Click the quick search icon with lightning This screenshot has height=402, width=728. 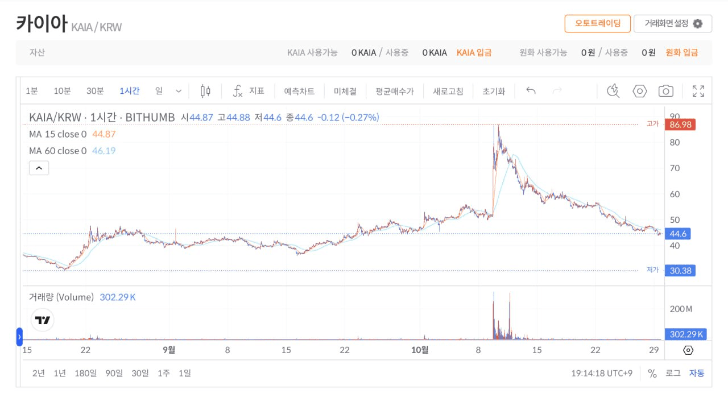coord(613,91)
